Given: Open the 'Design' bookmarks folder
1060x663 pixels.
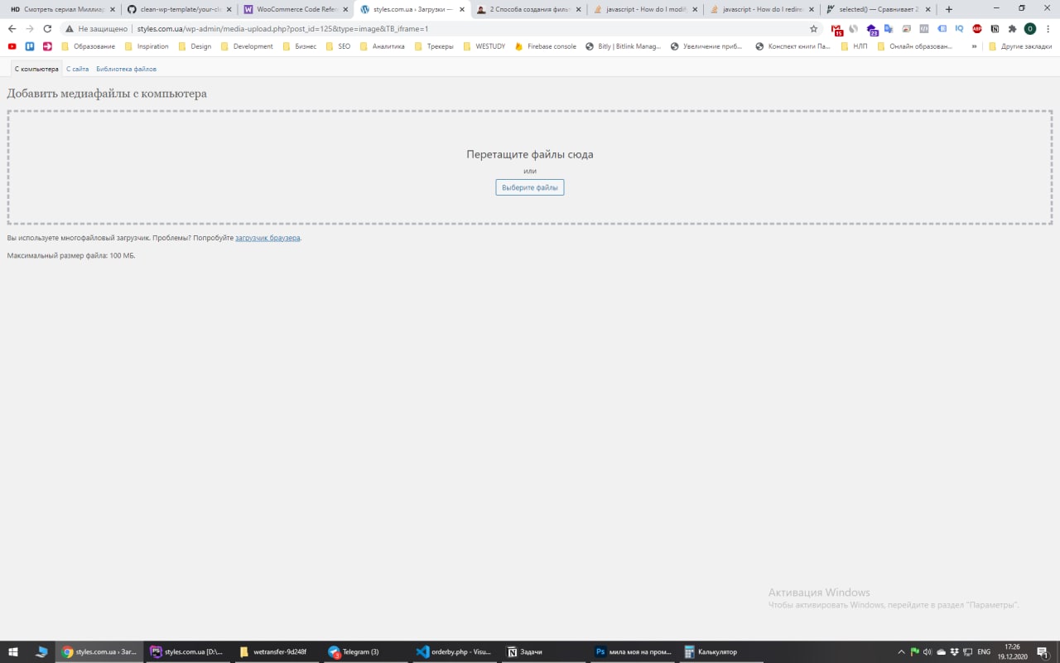Looking at the screenshot, I should coord(195,46).
